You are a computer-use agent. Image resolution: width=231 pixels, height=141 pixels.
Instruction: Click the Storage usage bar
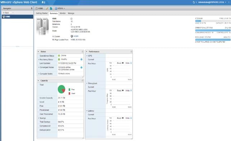[213, 21]
